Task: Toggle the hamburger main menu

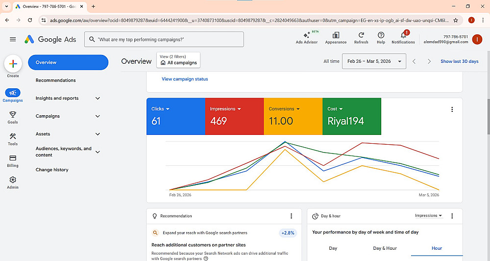Action: (x=13, y=39)
